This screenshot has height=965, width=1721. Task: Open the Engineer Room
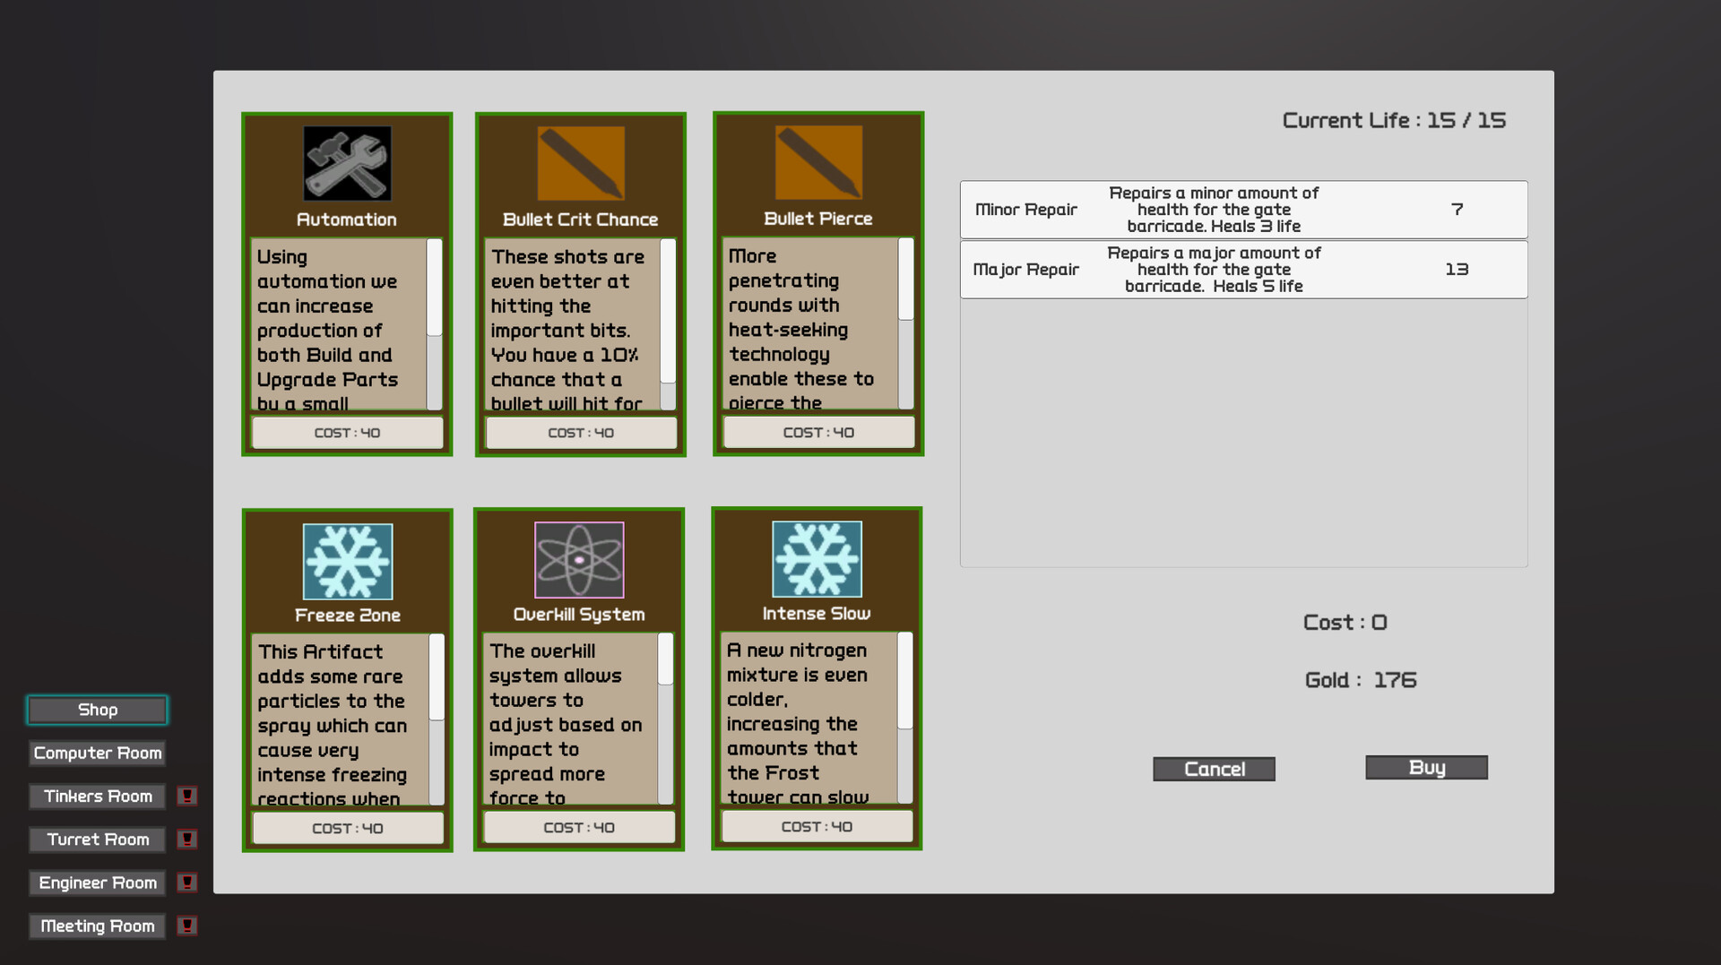[x=97, y=883]
